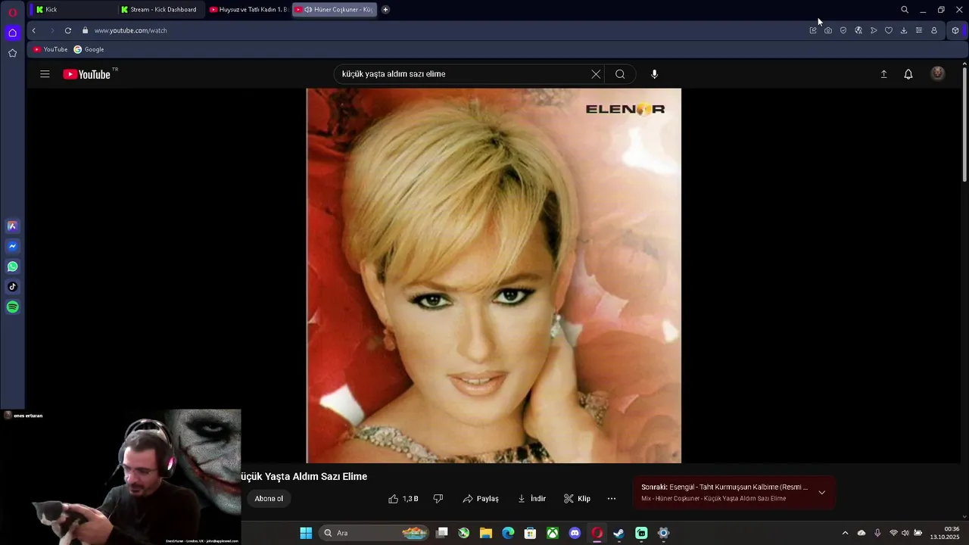Open more actions ellipsis under video

[612, 499]
